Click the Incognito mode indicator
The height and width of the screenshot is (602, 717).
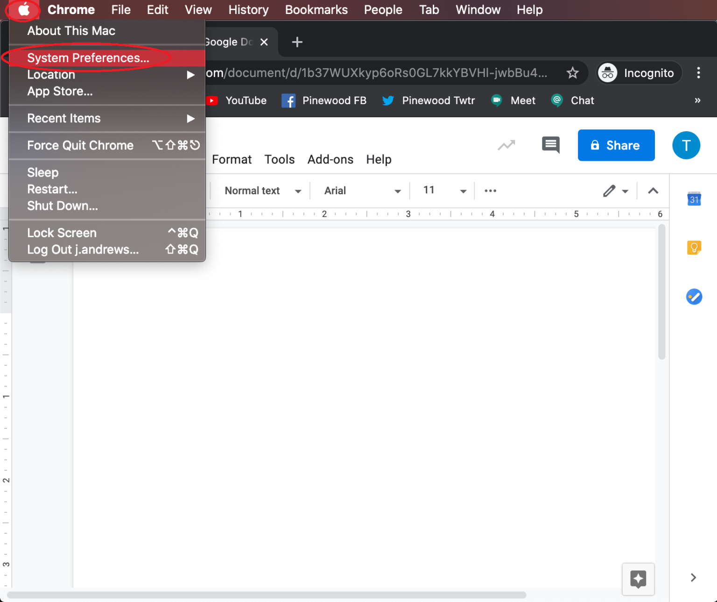click(639, 73)
